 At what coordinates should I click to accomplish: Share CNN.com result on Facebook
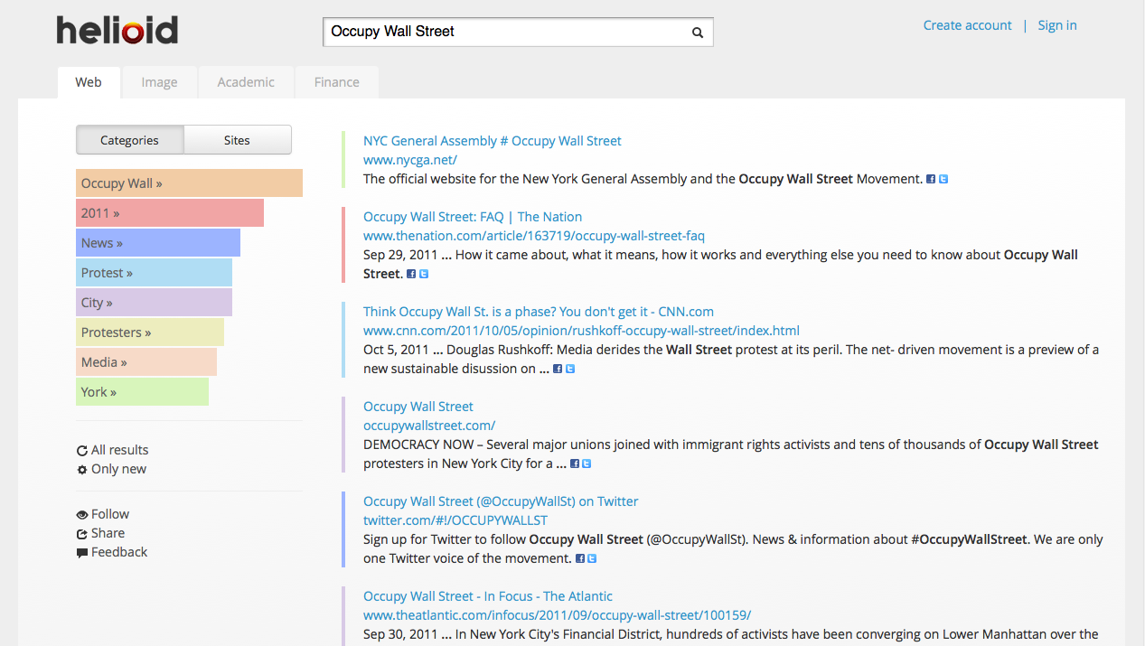pos(558,369)
